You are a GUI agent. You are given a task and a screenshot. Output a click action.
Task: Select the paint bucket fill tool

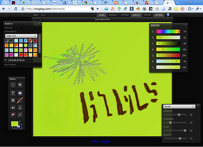pos(13,108)
